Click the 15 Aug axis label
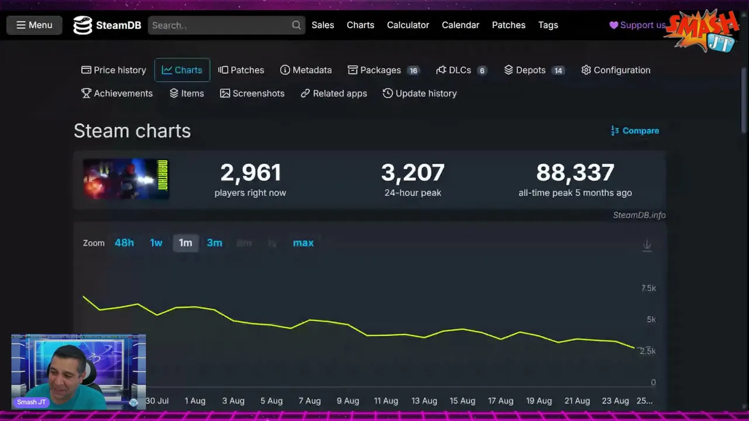Image resolution: width=749 pixels, height=421 pixels. tap(462, 401)
